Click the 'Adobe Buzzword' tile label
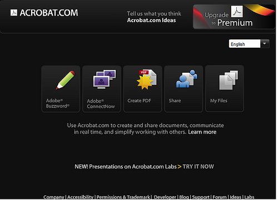278x200 pixels. coord(57,103)
